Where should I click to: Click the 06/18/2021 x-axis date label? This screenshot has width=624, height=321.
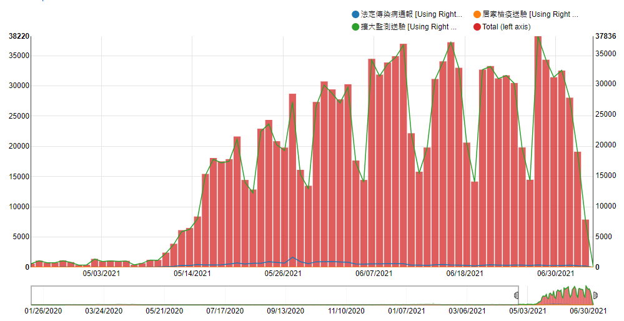tap(464, 273)
